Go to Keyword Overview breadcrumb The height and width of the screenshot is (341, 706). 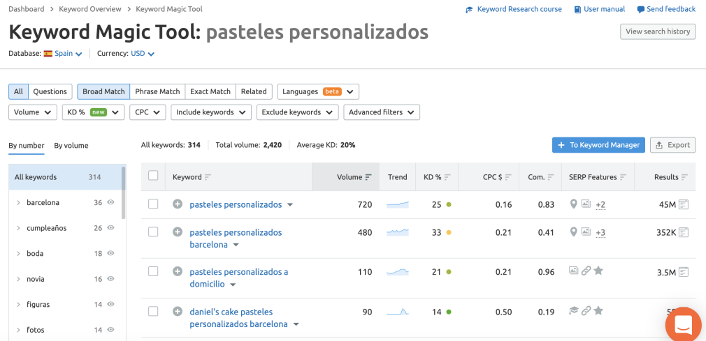pyautogui.click(x=90, y=9)
